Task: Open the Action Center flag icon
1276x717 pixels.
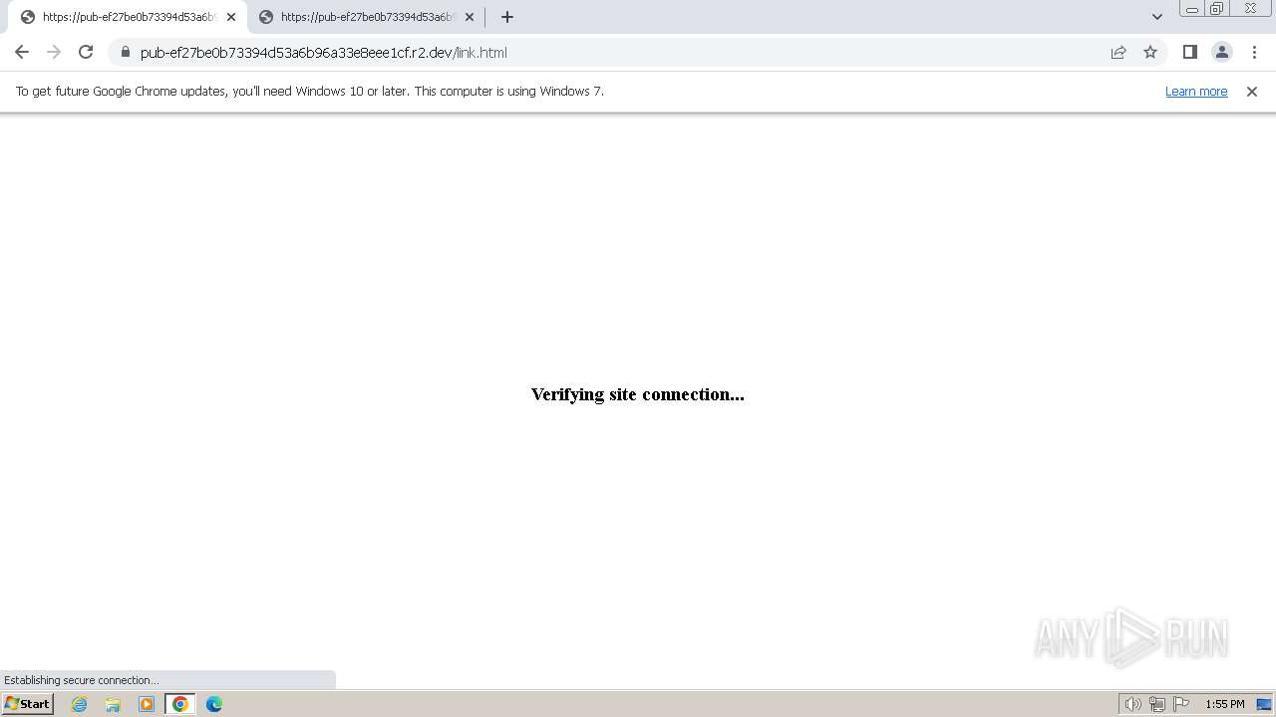Action: [x=1181, y=704]
